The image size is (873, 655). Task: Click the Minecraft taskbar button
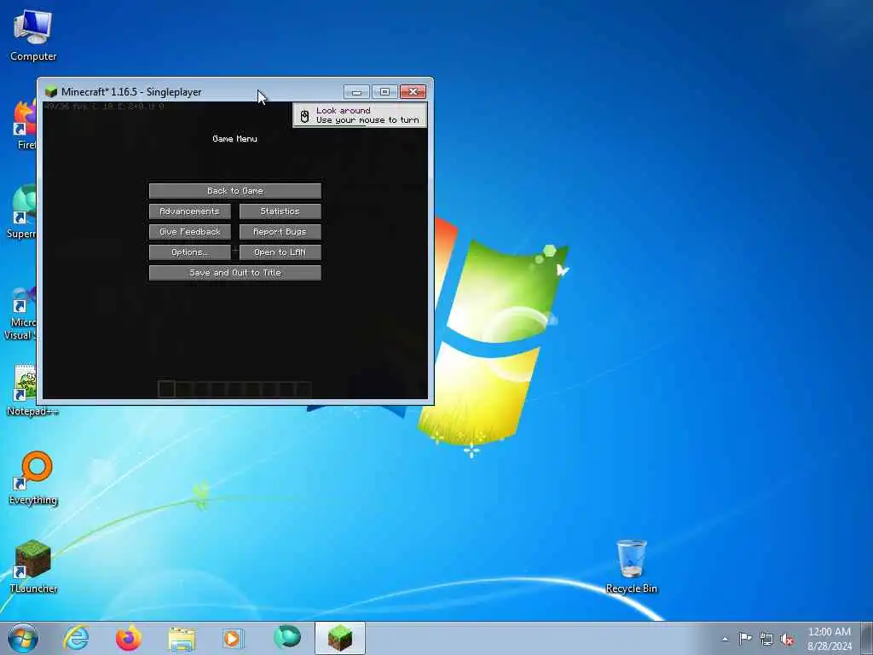340,638
